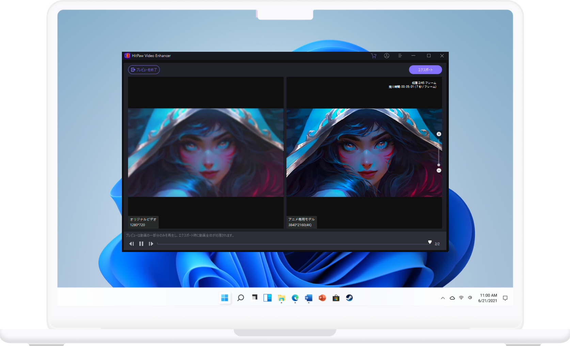The height and width of the screenshot is (346, 570).
Task: Click the purple エクスポート export button
Action: point(425,70)
